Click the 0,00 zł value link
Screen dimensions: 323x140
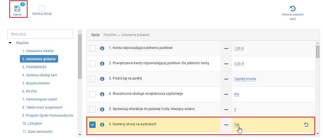[x=239, y=64]
